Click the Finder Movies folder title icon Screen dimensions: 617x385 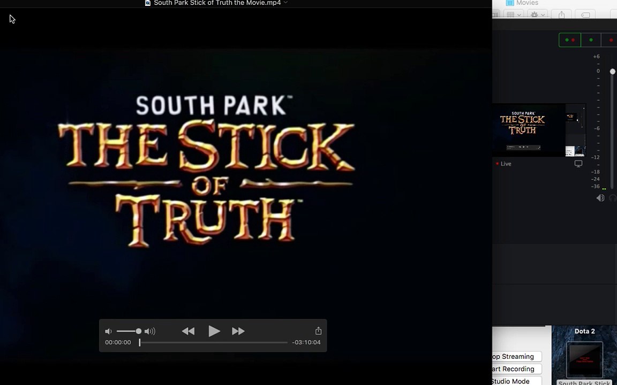pos(510,3)
